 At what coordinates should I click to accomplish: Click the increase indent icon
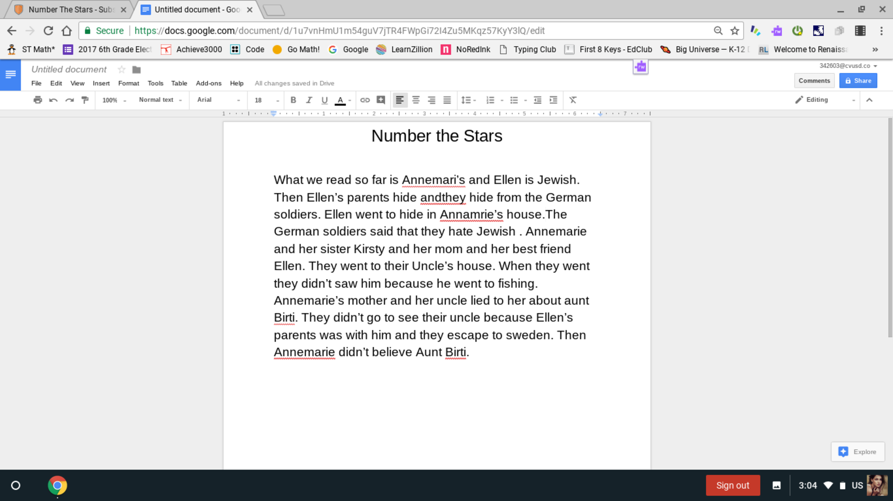click(553, 100)
